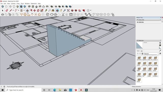Select the Orbit camera tool
This screenshot has width=163, height=92.
(57, 10)
